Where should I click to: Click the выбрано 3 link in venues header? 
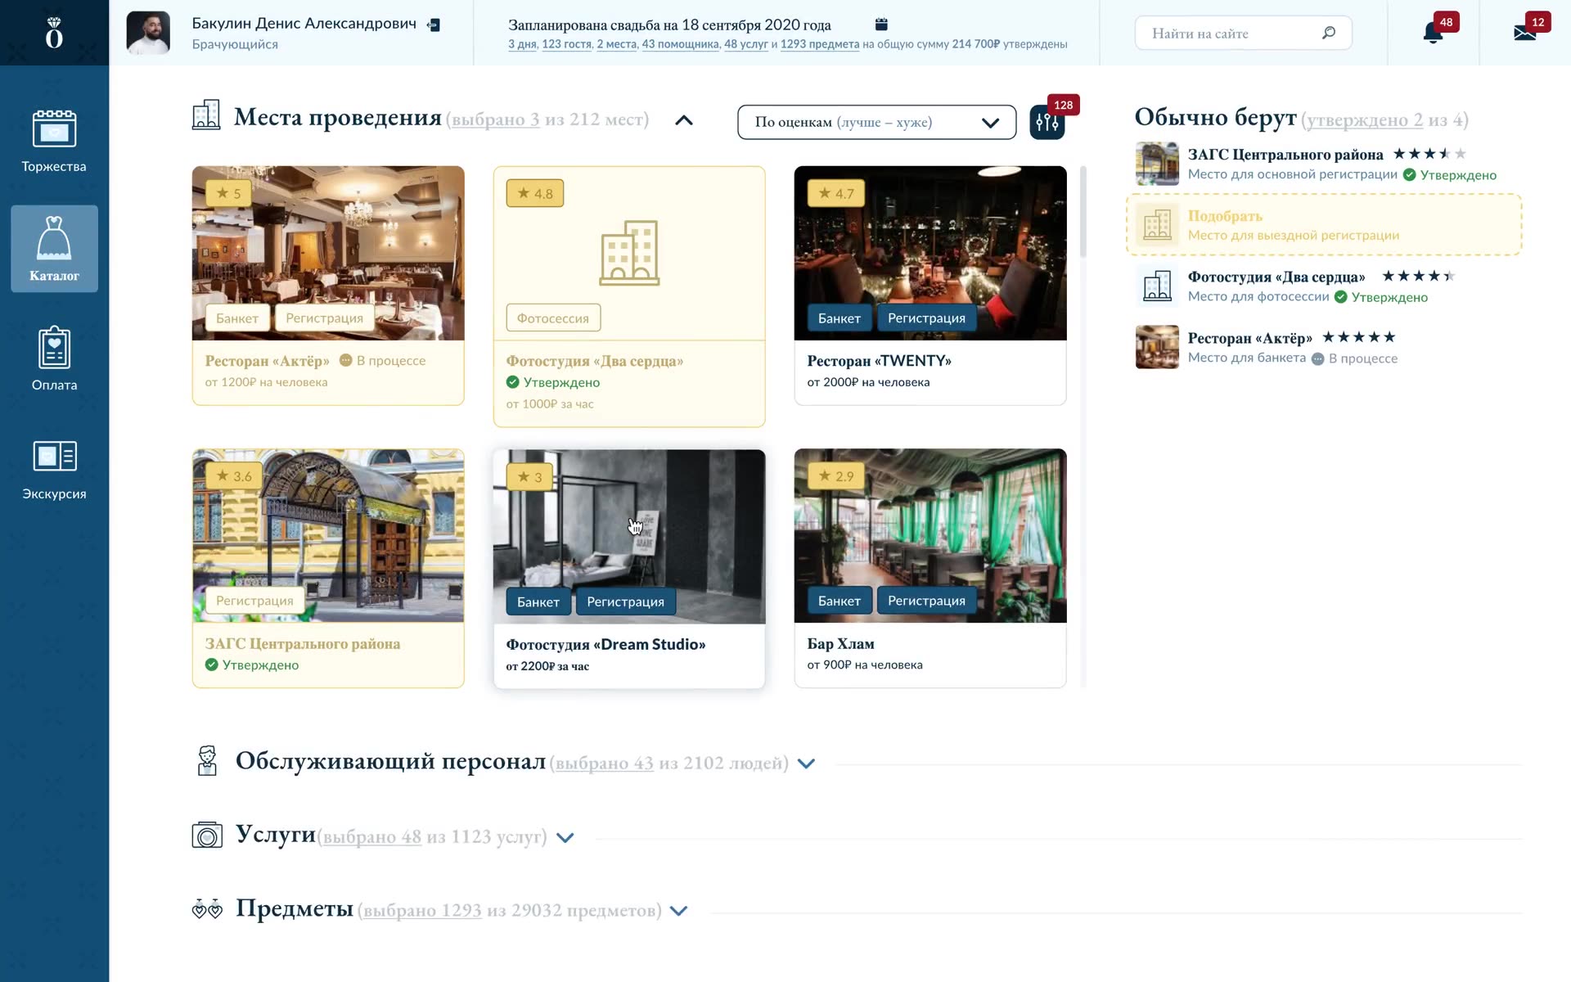pyautogui.click(x=496, y=119)
